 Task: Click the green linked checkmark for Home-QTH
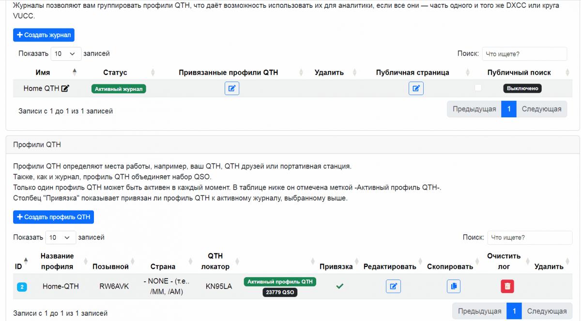340,286
